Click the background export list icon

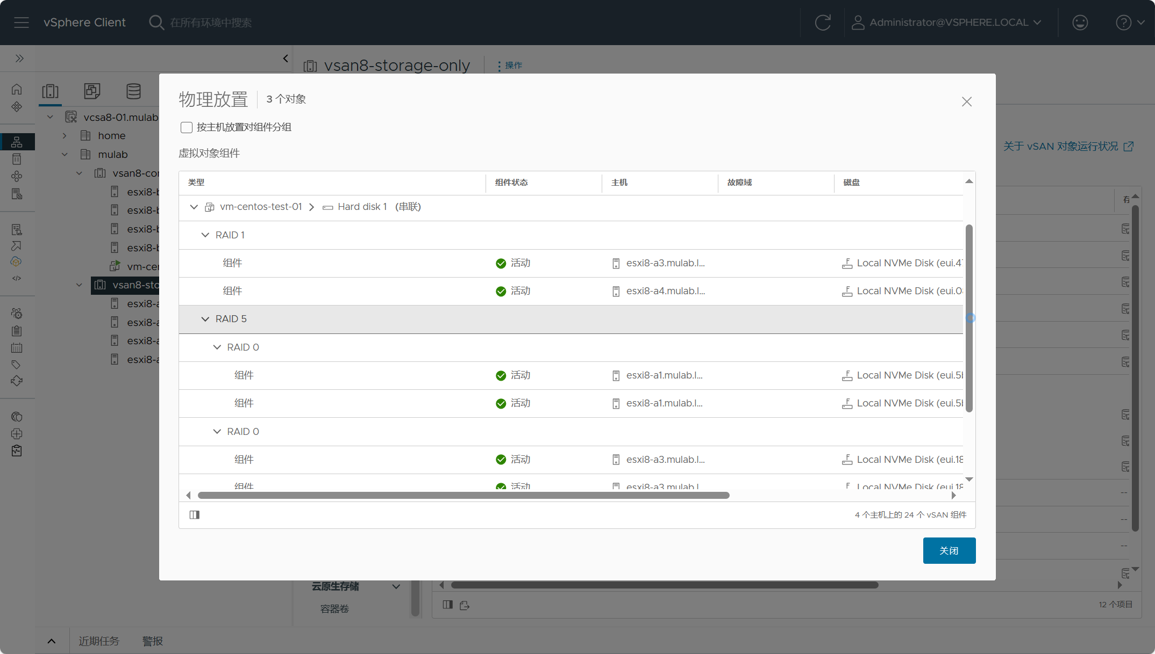[465, 605]
